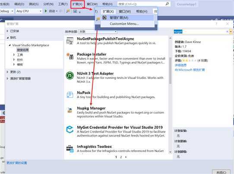Select the NuGetPackagePublishToolAsync title
Screen dimensions: 234x174
coord(105,39)
